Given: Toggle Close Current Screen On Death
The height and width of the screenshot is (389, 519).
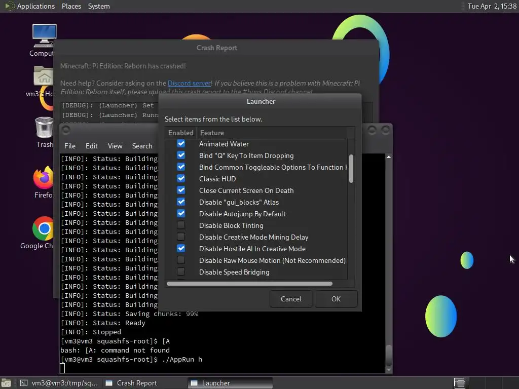Looking at the screenshot, I should pos(181,190).
